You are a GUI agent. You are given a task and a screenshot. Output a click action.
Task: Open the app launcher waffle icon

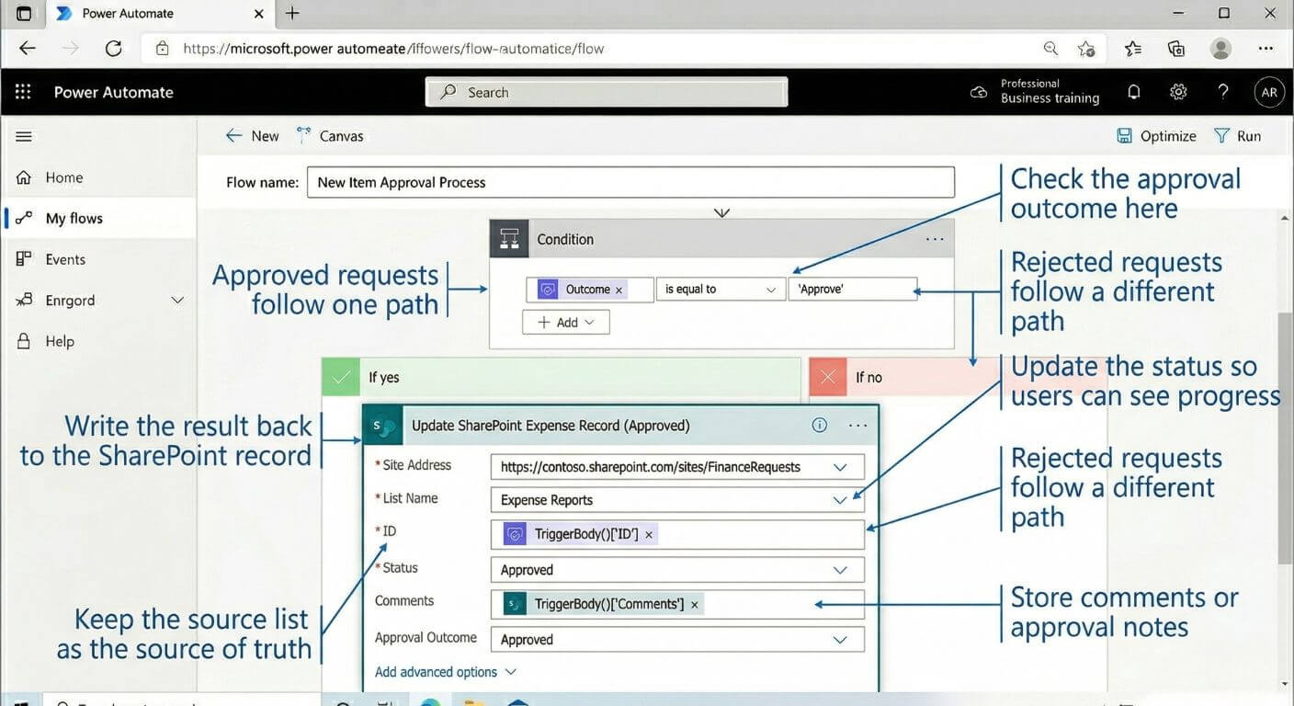(x=23, y=92)
